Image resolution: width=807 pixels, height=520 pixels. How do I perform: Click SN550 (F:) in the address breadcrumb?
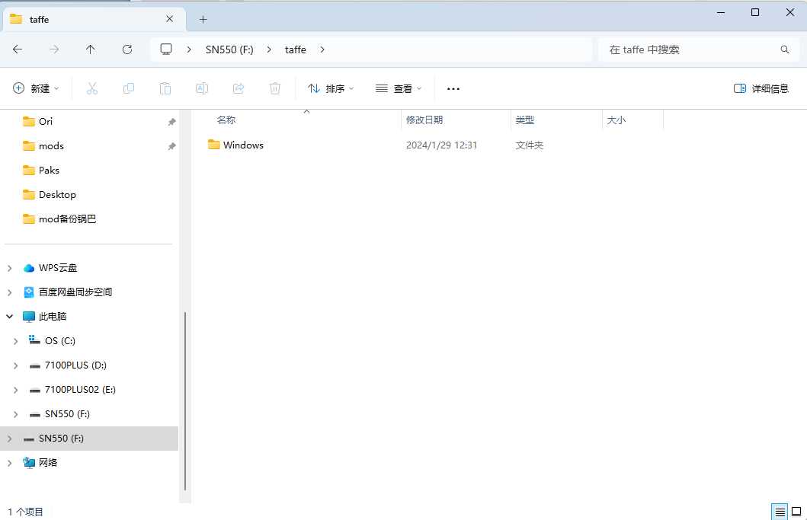229,49
